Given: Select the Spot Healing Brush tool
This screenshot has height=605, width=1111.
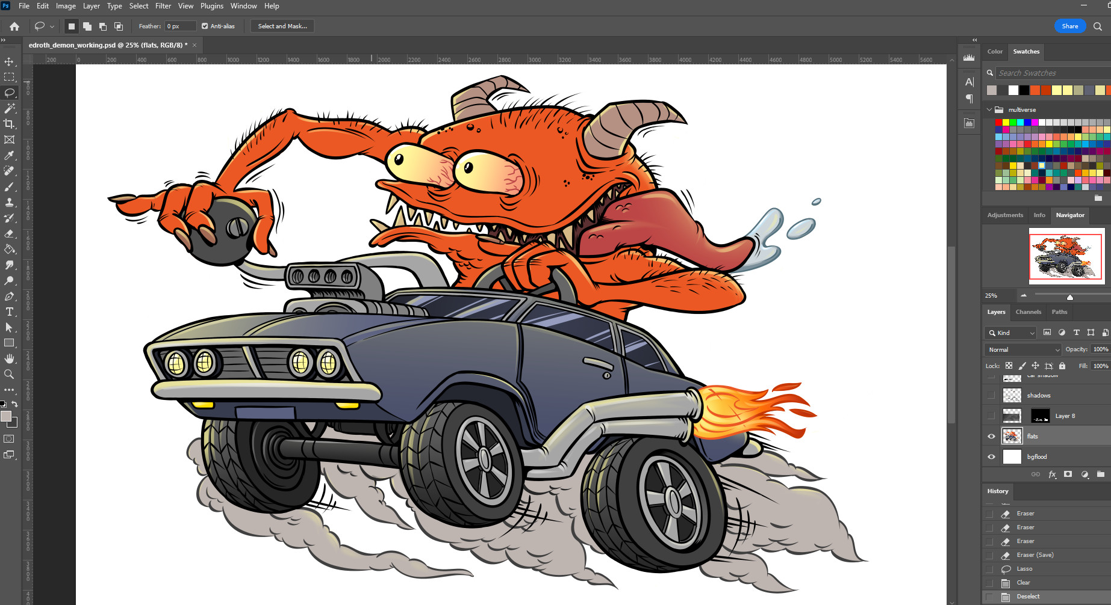Looking at the screenshot, I should [9, 171].
